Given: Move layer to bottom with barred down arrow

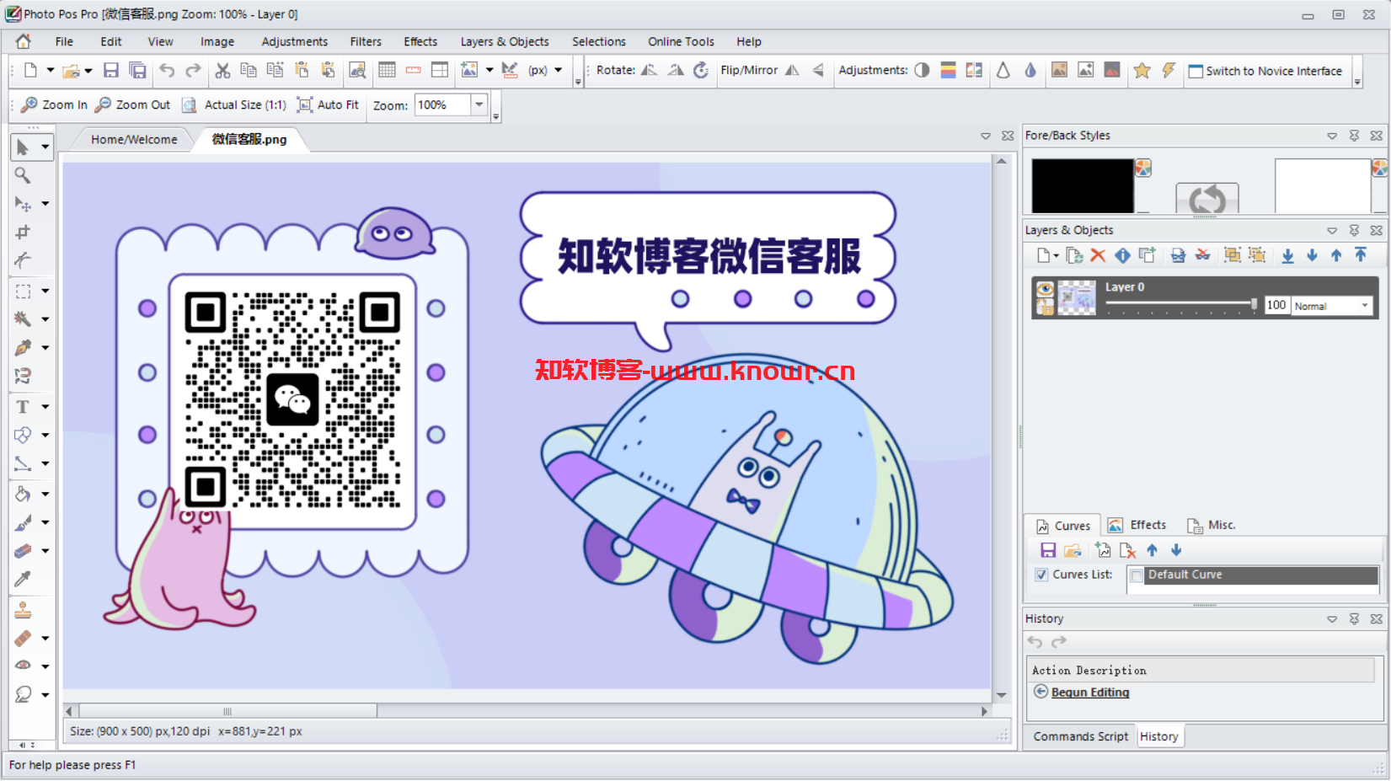Looking at the screenshot, I should point(1287,256).
